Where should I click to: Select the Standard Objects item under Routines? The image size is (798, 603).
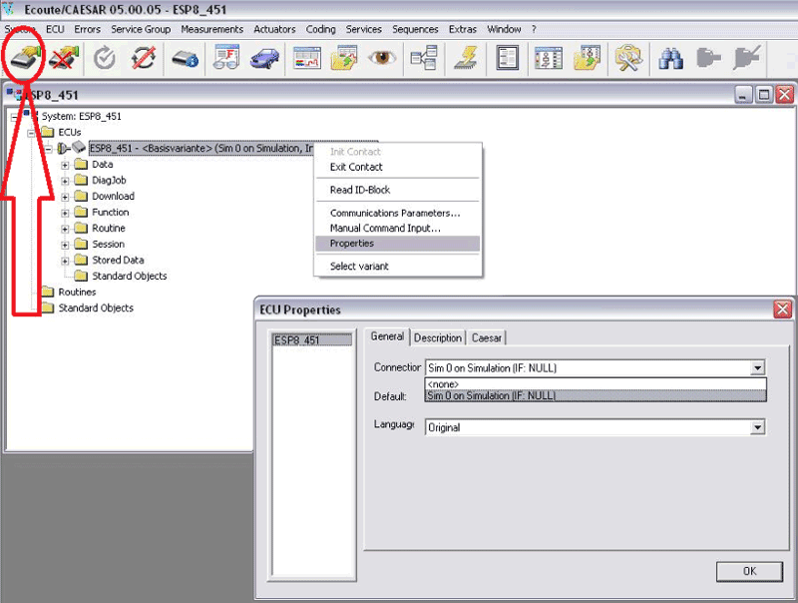(96, 307)
